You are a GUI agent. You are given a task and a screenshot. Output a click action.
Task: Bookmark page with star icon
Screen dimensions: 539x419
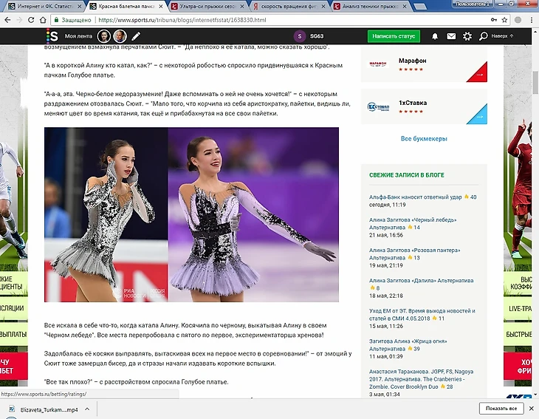click(504, 20)
